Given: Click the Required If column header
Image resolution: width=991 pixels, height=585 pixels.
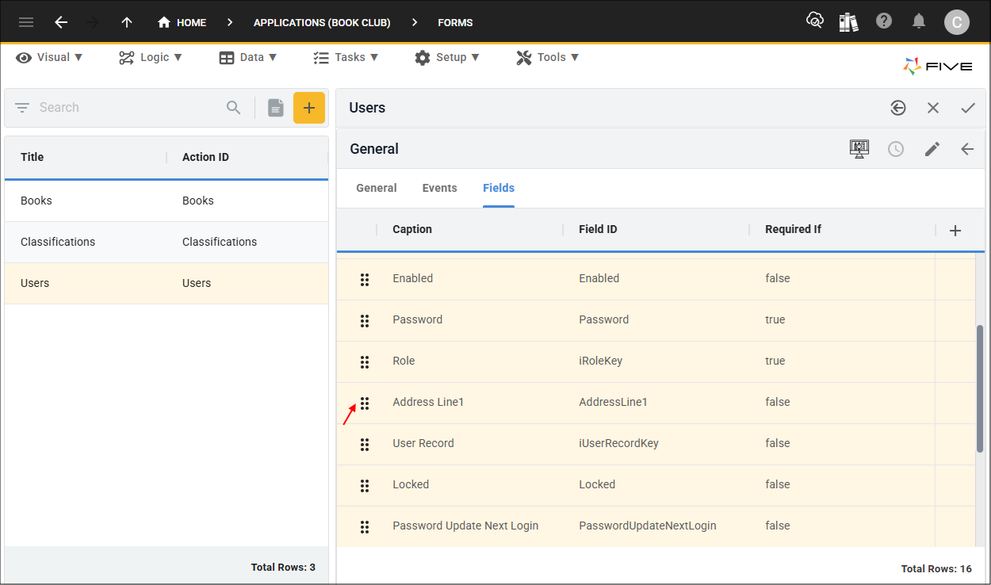Looking at the screenshot, I should point(793,229).
